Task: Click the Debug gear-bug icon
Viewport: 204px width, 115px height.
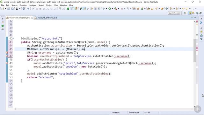Action: click(104, 9)
